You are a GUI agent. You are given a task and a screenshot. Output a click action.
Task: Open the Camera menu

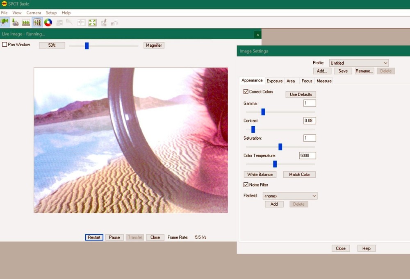(34, 13)
